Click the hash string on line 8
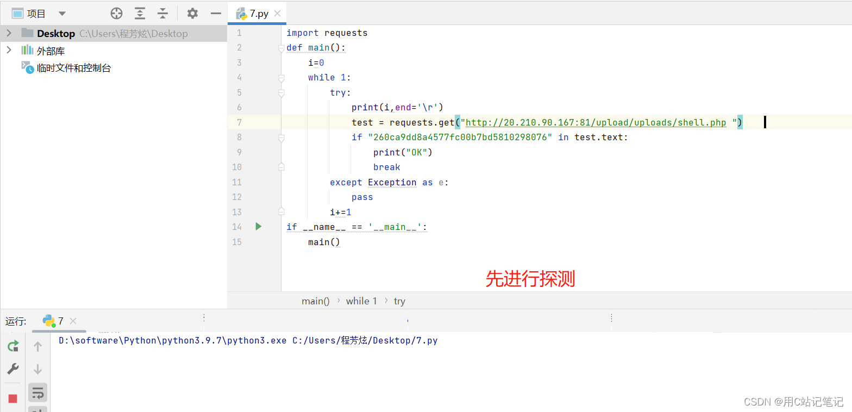852x412 pixels. (460, 138)
